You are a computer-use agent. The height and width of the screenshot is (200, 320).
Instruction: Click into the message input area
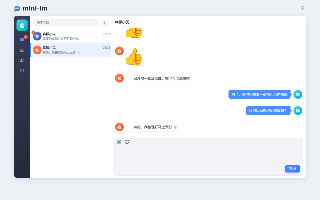tap(208, 157)
